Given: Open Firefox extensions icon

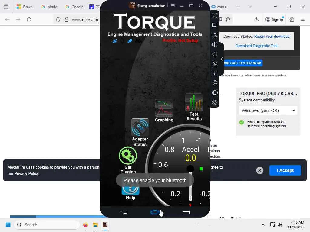Looking at the screenshot, I should 292,19.
